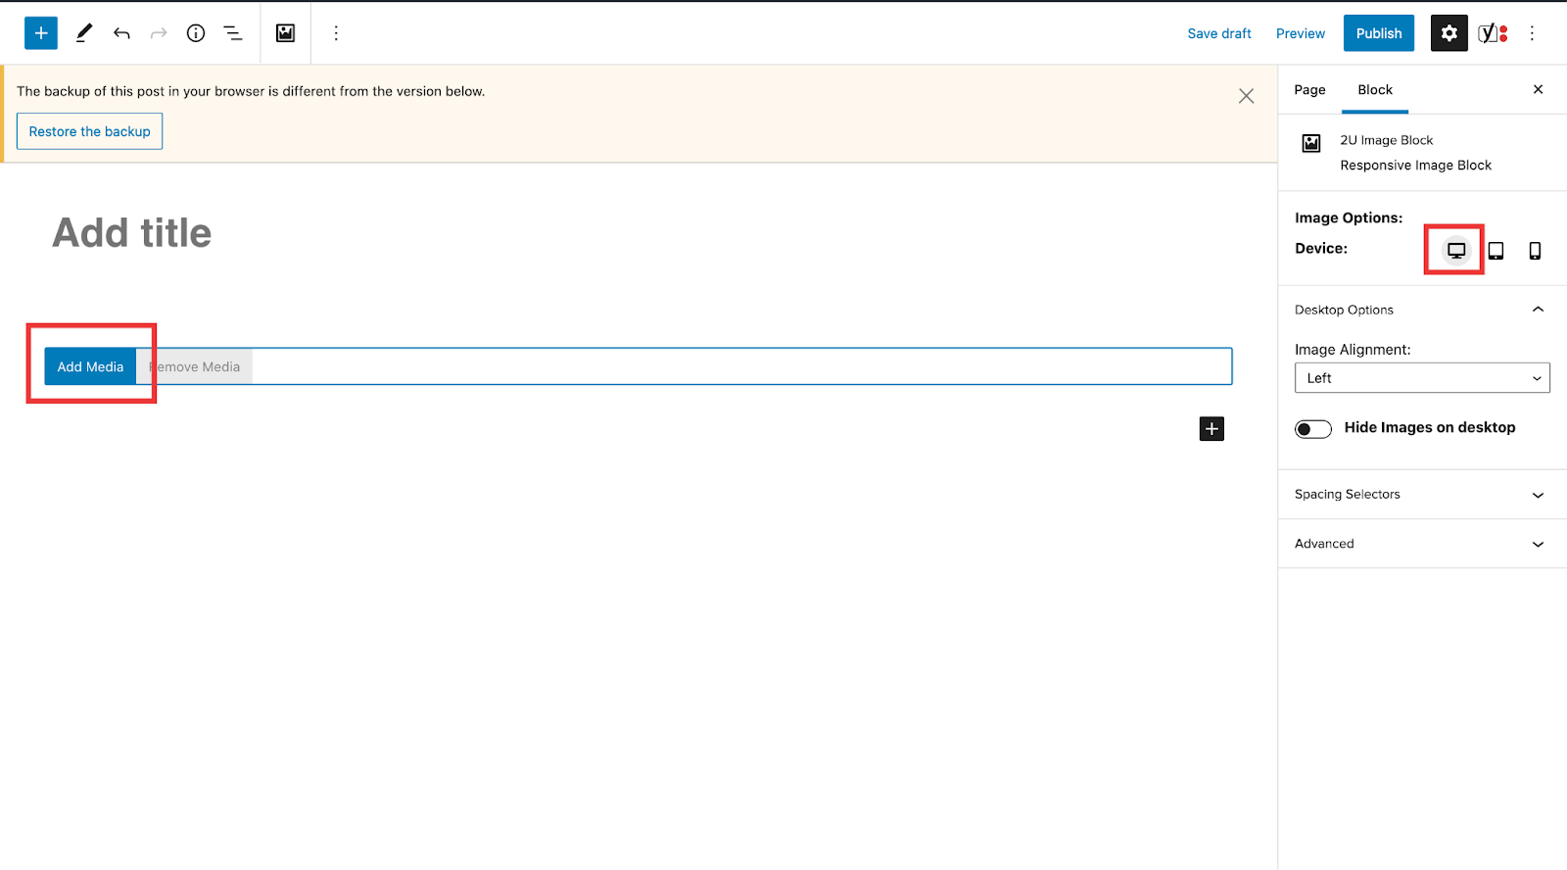The height and width of the screenshot is (870, 1567).
Task: Toggle Hide Images on desktop switch
Action: pos(1312,429)
